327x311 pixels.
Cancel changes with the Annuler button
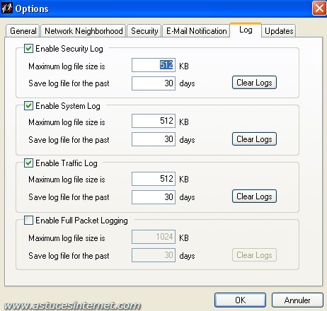pos(297,300)
